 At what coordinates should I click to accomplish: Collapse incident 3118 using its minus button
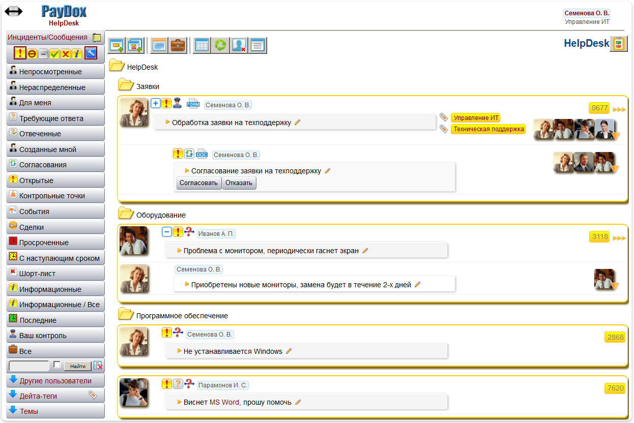(166, 232)
